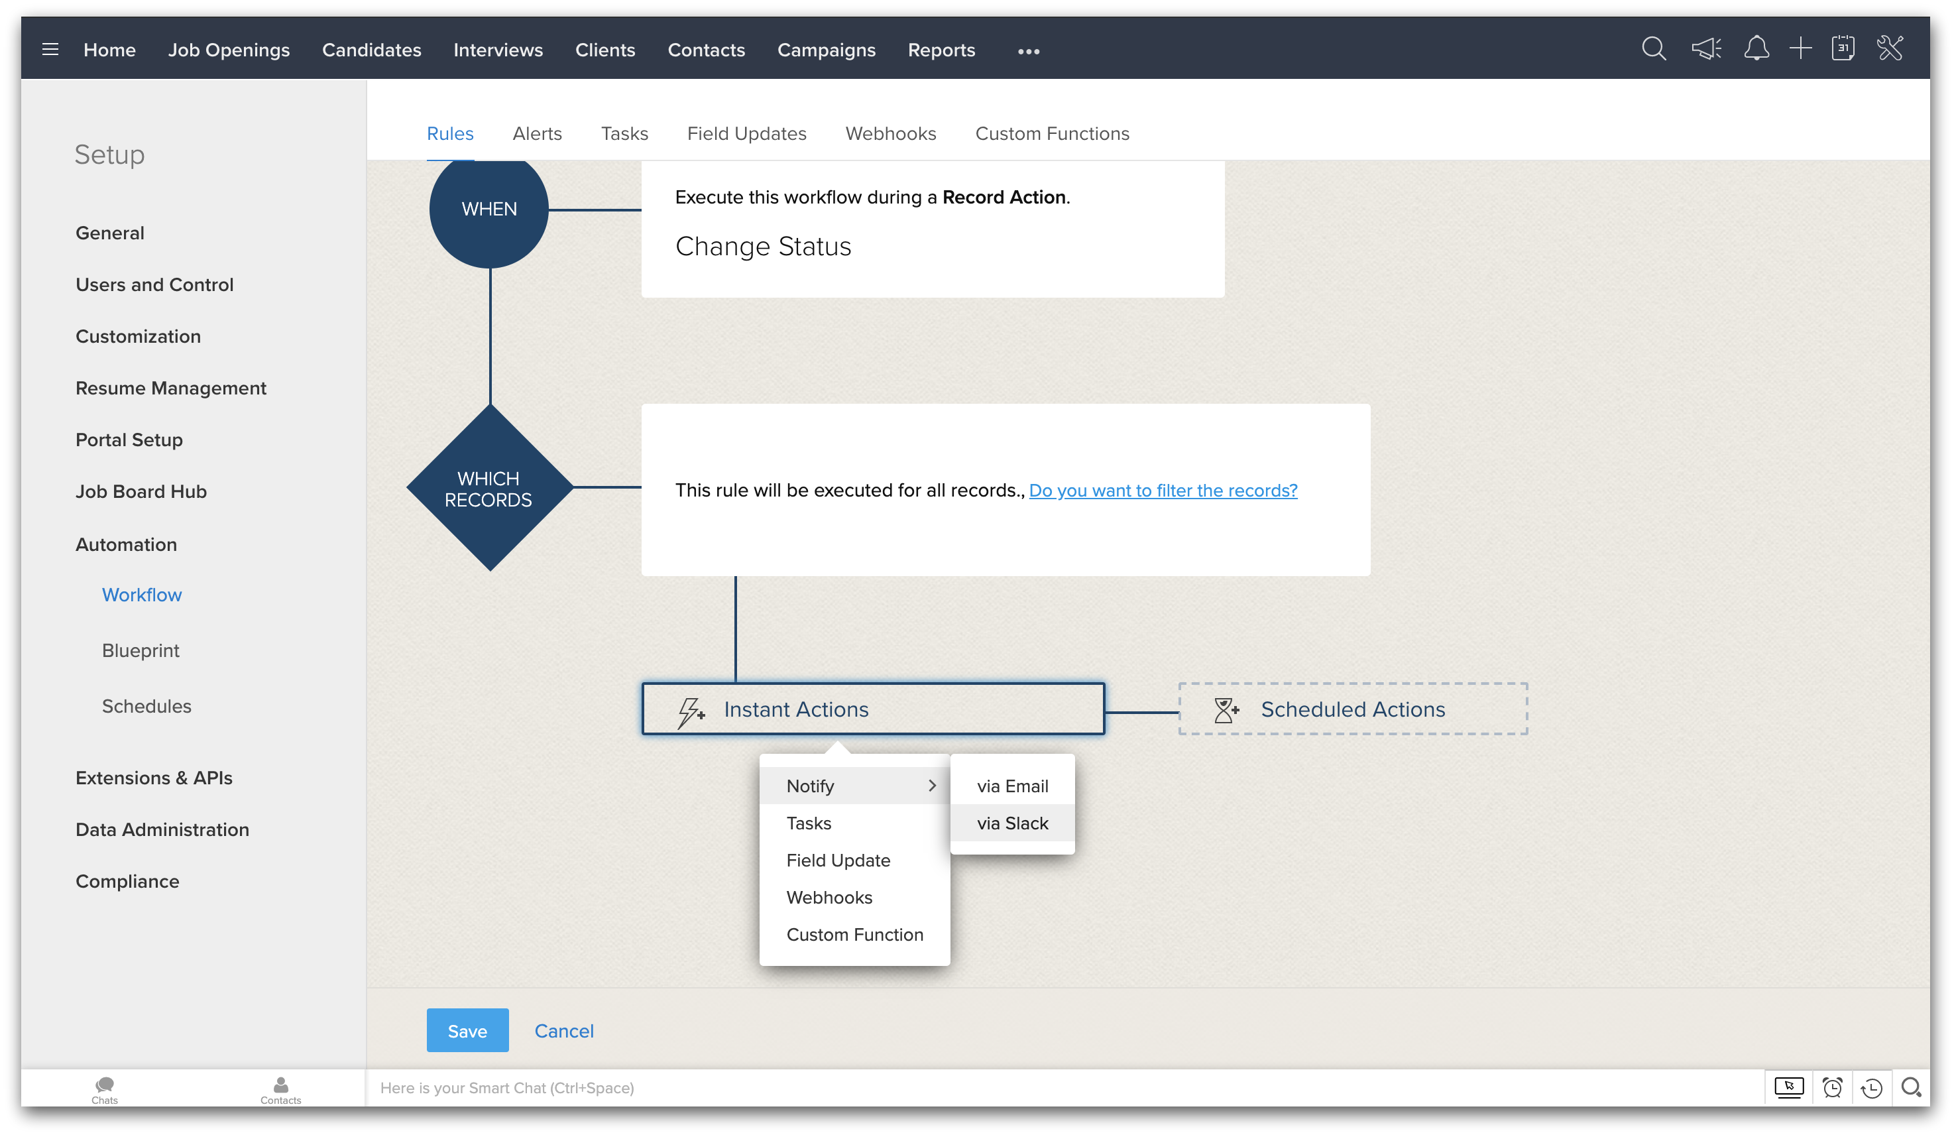The image size is (1954, 1135).
Task: Open the search magnifier icon in top bar
Action: click(x=1653, y=49)
